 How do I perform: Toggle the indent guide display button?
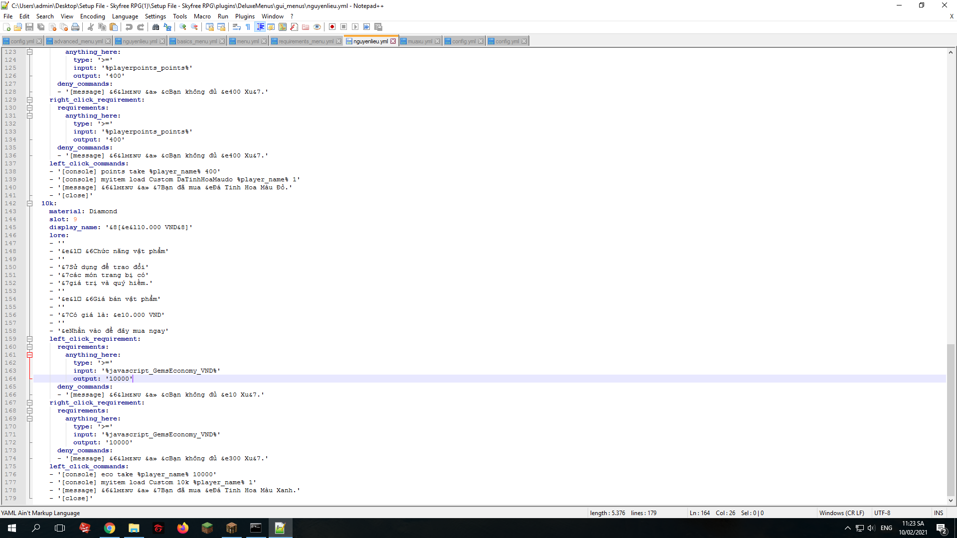pos(260,27)
